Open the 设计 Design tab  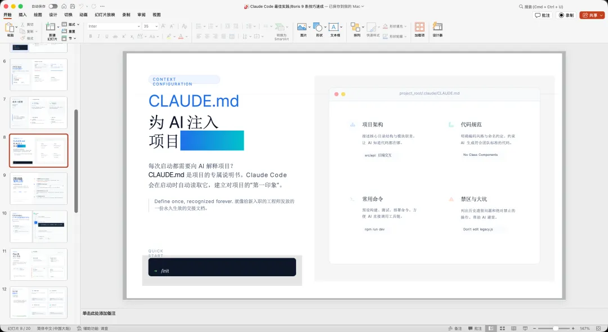53,15
